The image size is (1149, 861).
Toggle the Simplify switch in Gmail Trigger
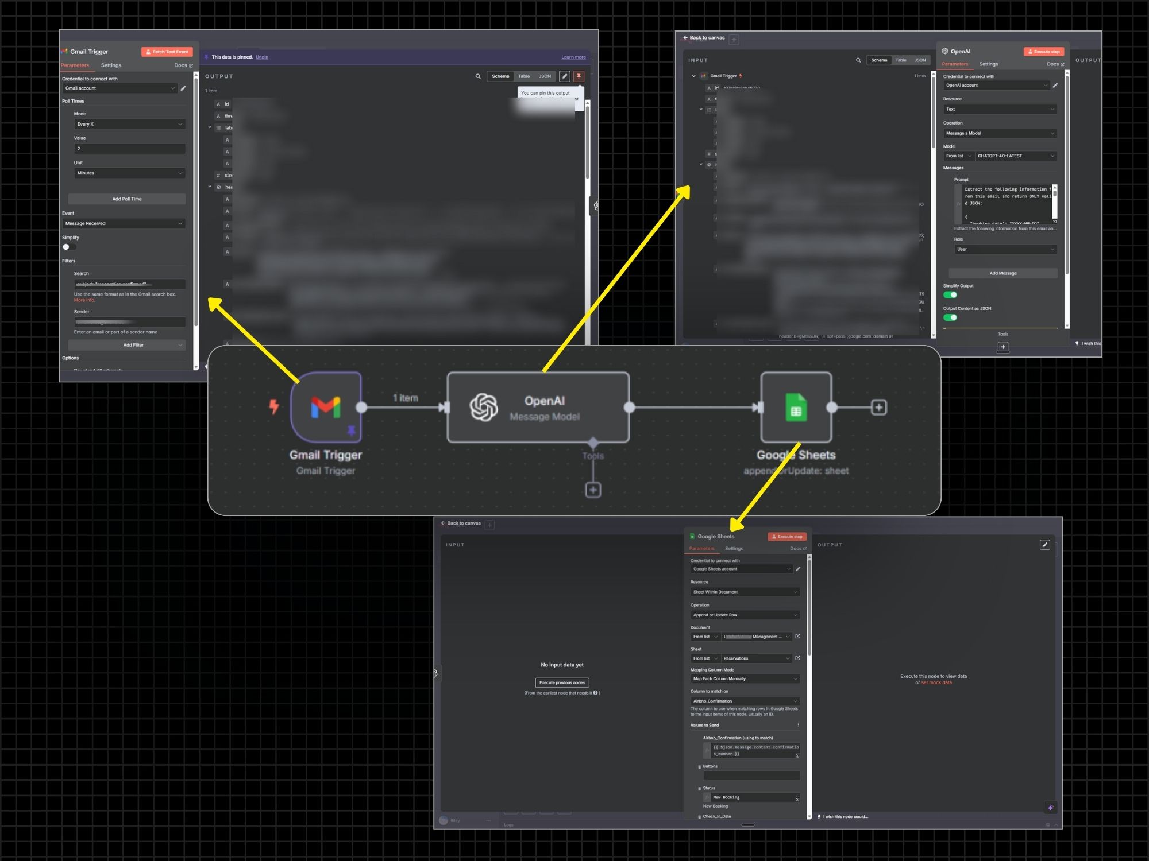69,247
